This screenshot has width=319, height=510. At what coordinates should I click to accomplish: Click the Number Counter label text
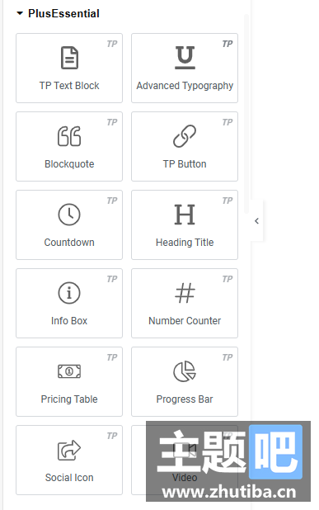185,321
